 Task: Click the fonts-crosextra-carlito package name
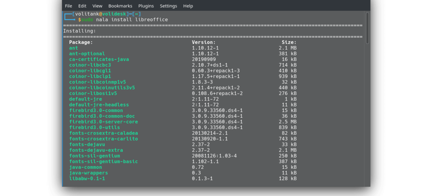(103, 139)
